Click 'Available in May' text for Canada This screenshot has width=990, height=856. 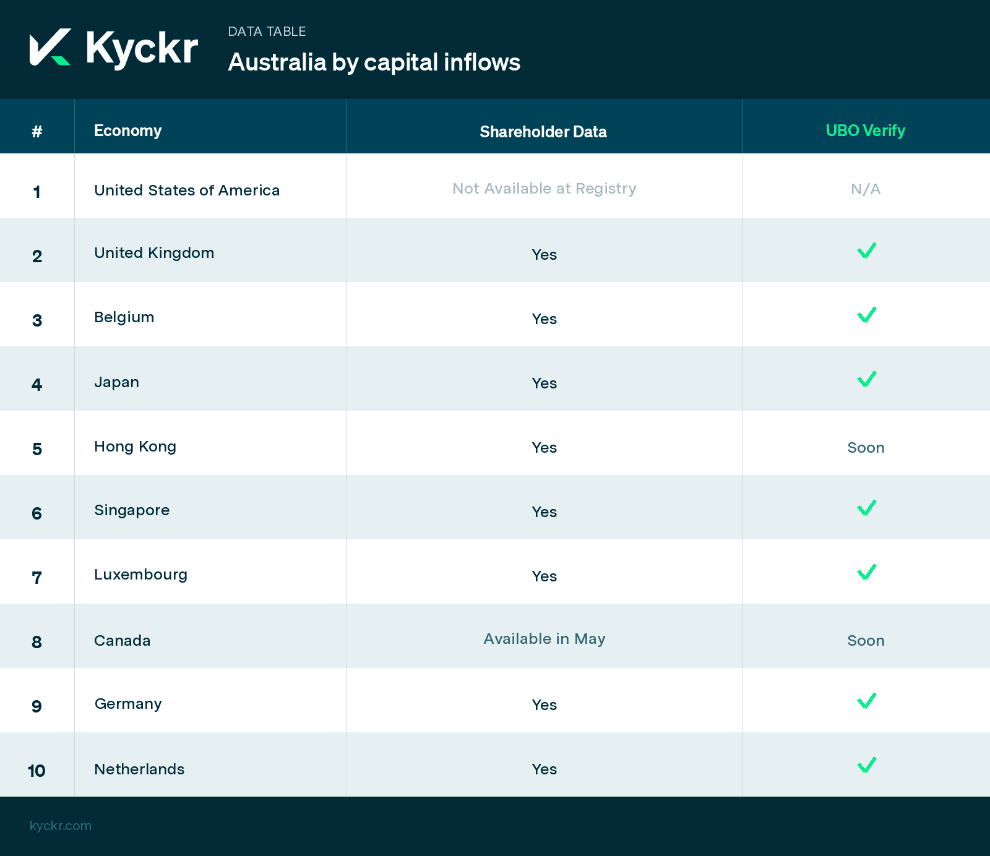click(x=544, y=639)
